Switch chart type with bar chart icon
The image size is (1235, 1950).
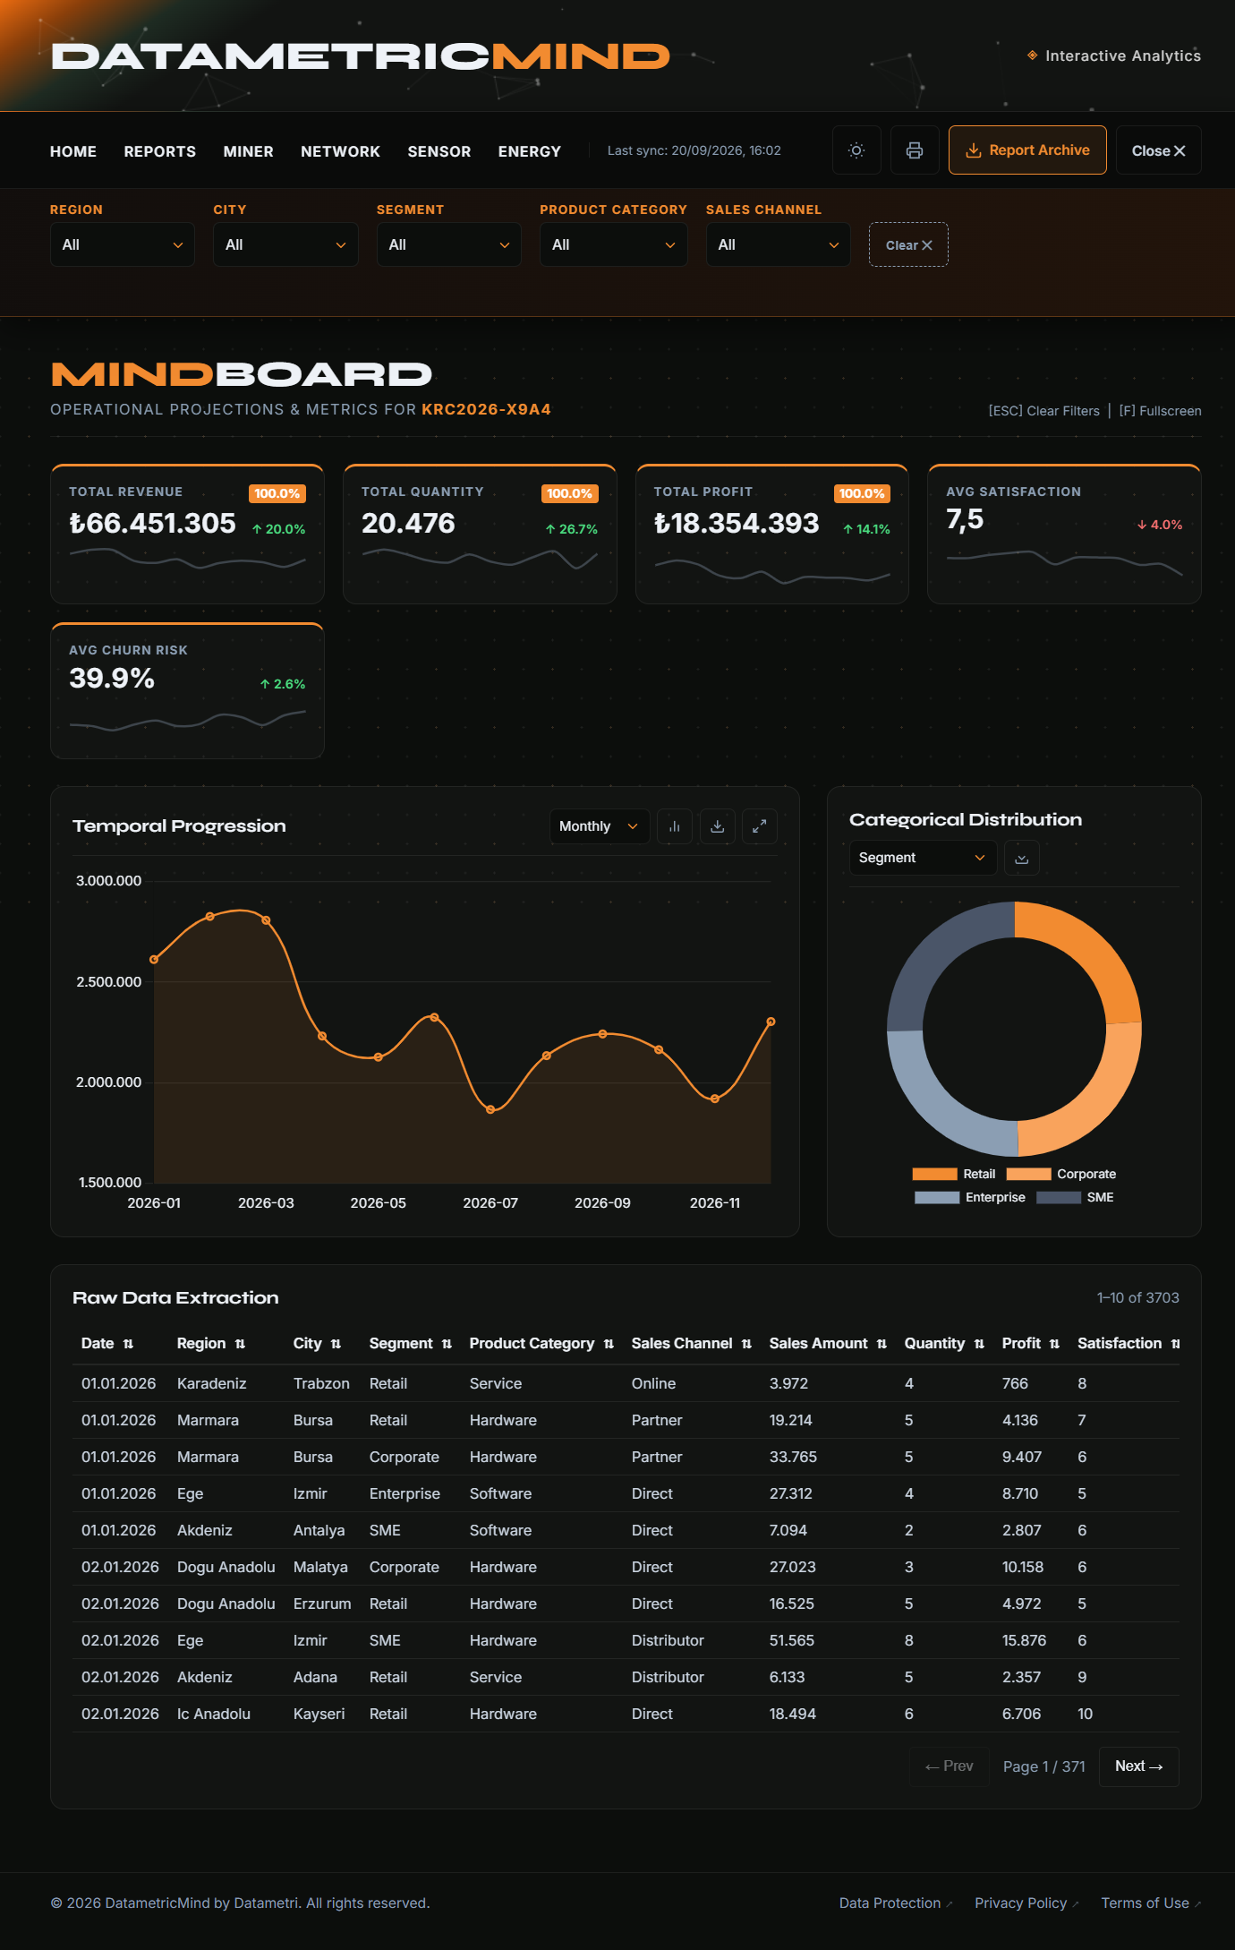click(675, 826)
